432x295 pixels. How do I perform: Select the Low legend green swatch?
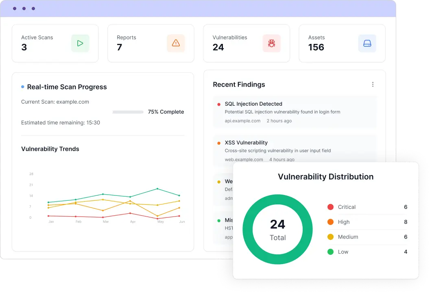[x=330, y=252]
